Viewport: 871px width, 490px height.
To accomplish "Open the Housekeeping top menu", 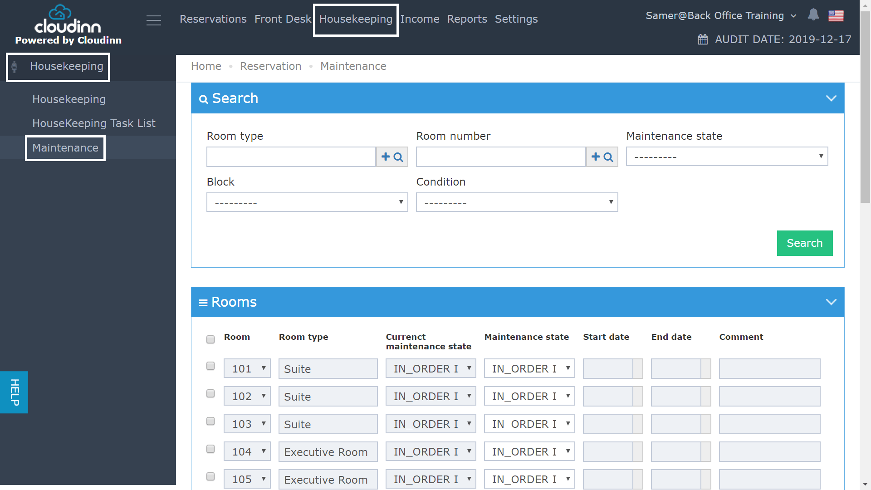I will tap(356, 19).
